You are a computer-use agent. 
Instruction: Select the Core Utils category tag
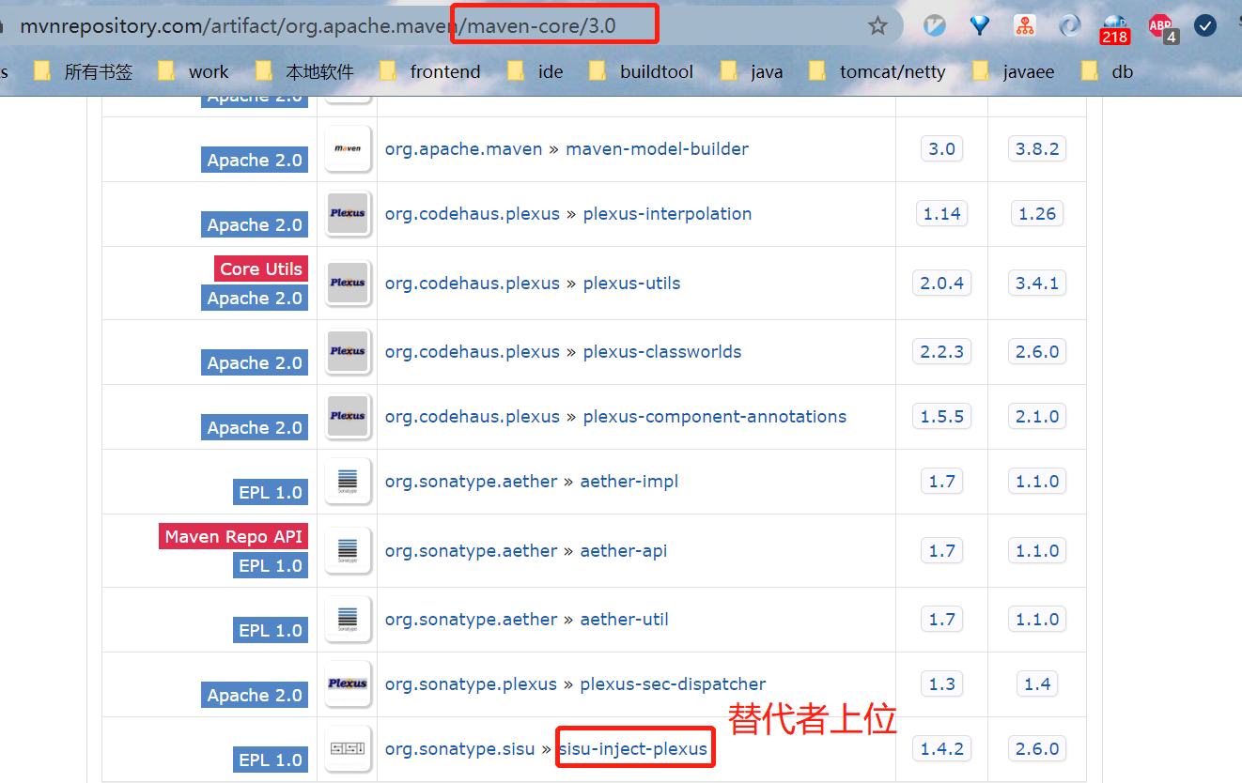[261, 269]
